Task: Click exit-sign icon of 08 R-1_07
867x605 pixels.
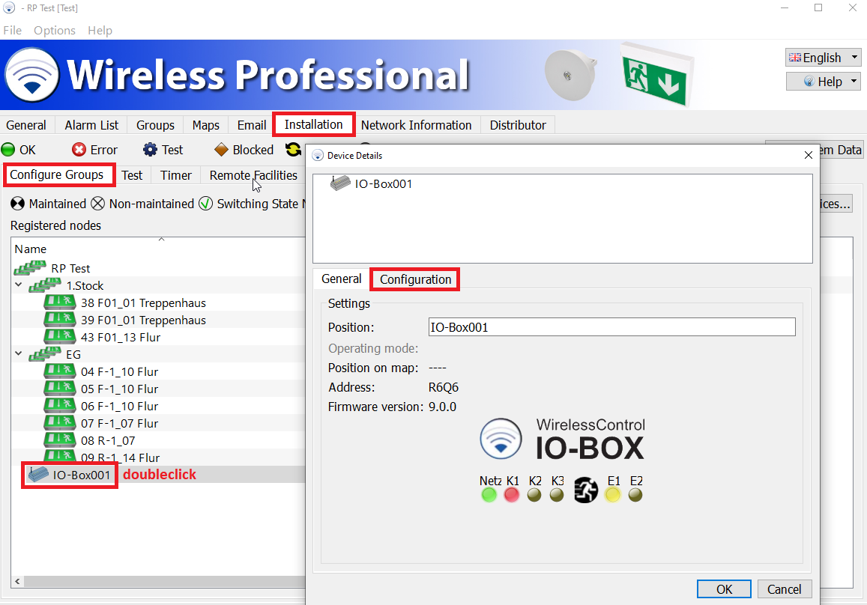Action: pos(60,440)
